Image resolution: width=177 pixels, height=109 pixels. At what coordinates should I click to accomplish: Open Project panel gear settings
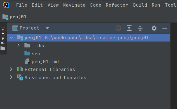[x=154, y=28]
